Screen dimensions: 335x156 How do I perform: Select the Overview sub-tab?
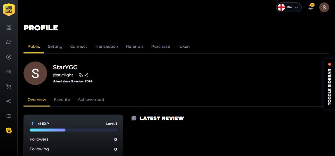[37, 100]
